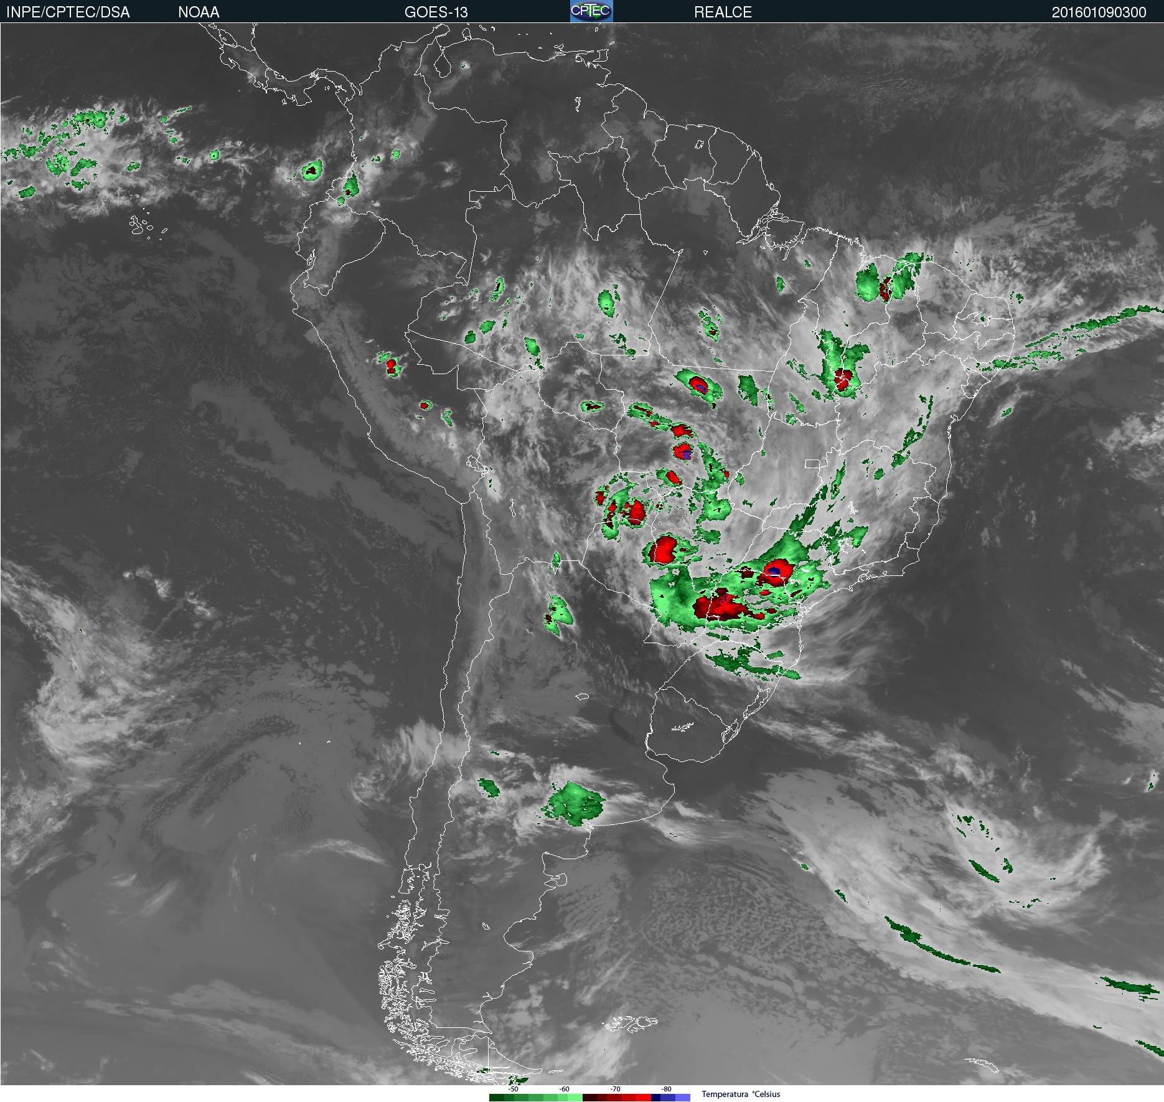Viewport: 1164px width, 1102px height.
Task: Click the INPE/CPTEC/DSA header text
Action: click(68, 12)
